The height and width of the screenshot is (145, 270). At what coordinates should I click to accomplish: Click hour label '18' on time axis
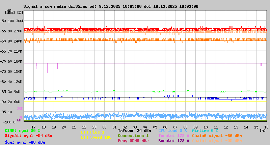(44, 127)
